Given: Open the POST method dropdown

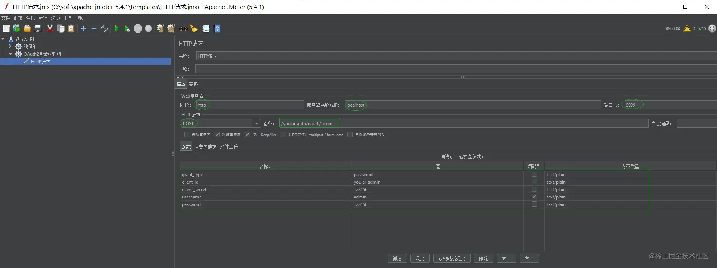Looking at the screenshot, I should (x=256, y=123).
